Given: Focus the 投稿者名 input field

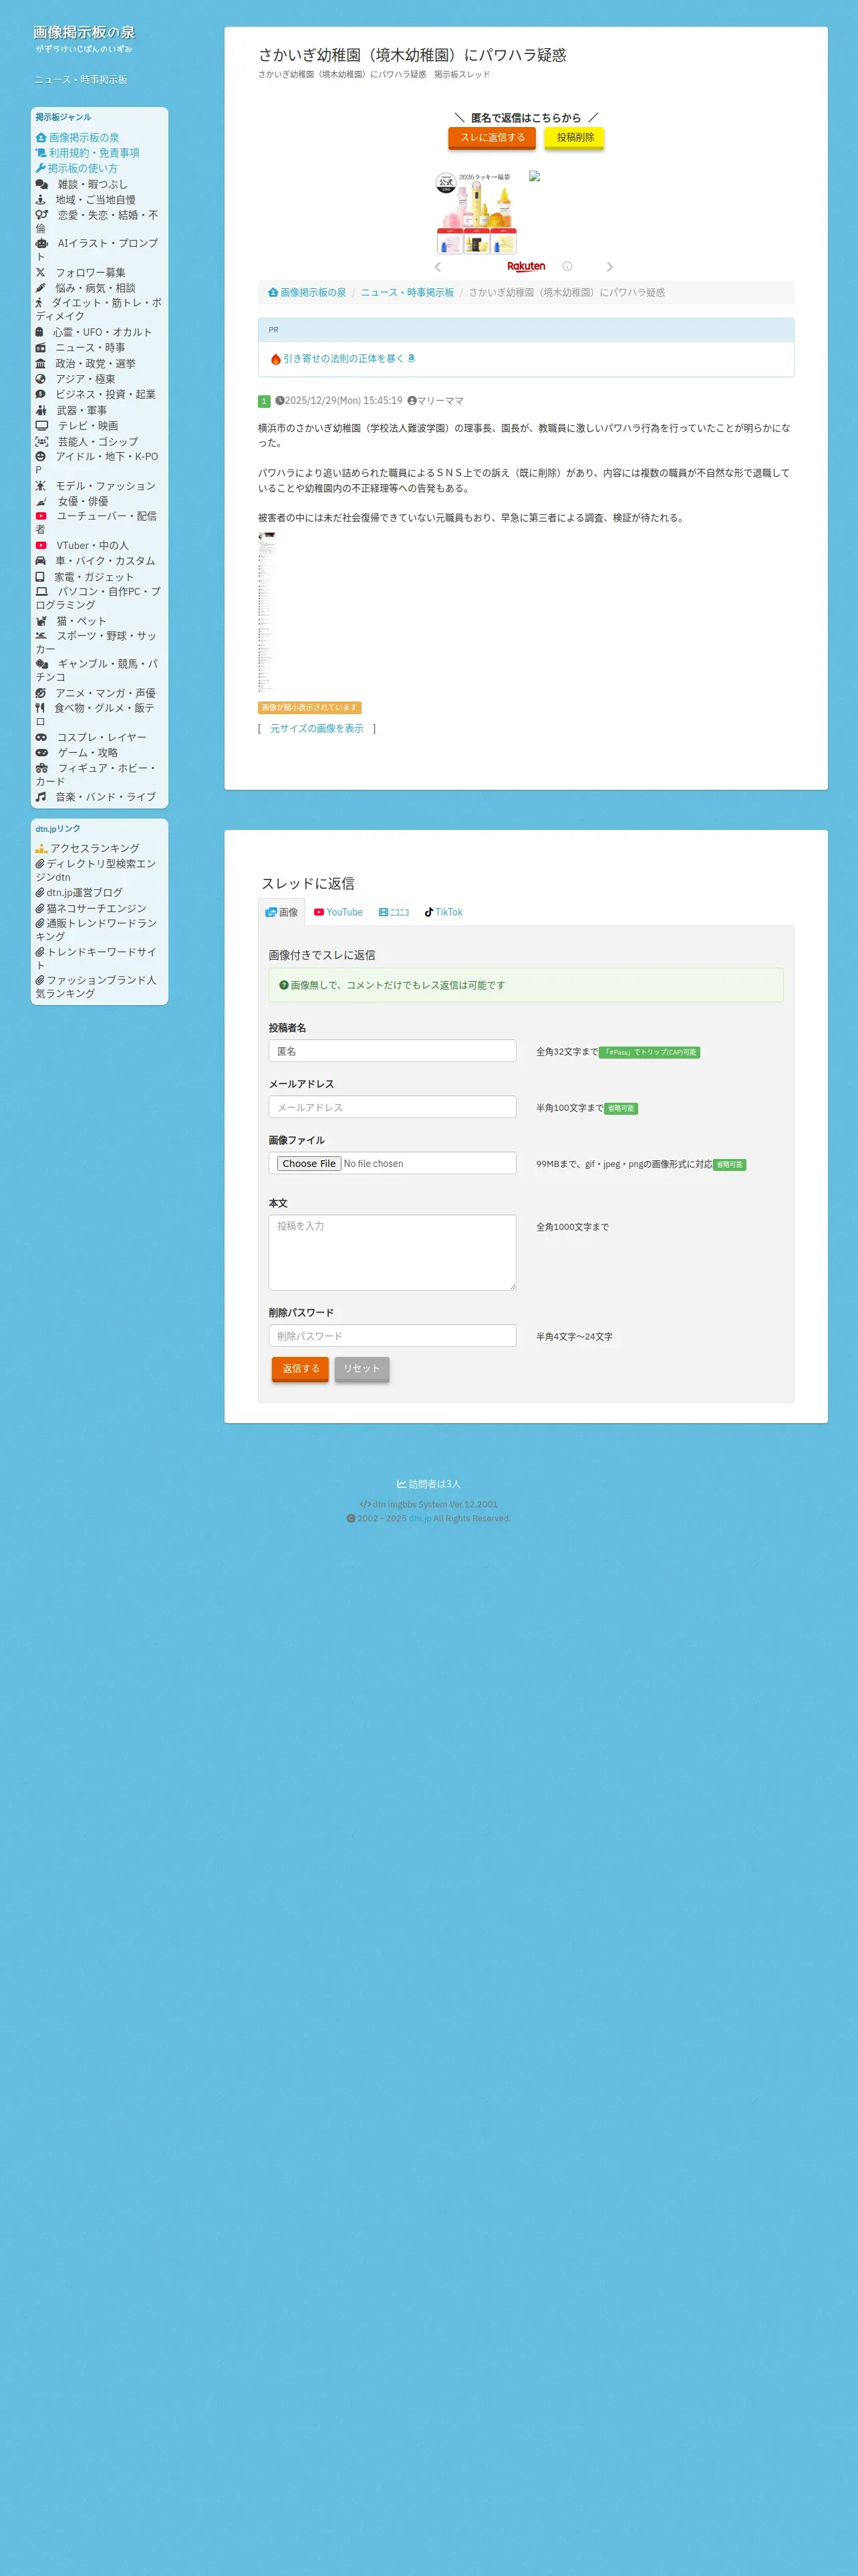Looking at the screenshot, I should pos(392,1051).
